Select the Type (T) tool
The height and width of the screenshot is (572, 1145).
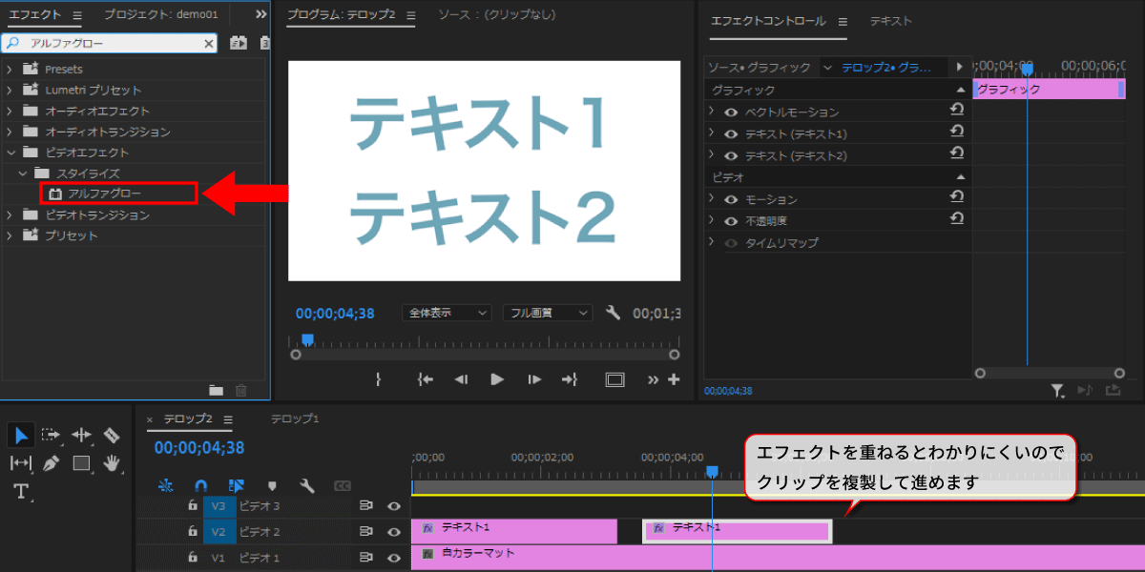(21, 492)
